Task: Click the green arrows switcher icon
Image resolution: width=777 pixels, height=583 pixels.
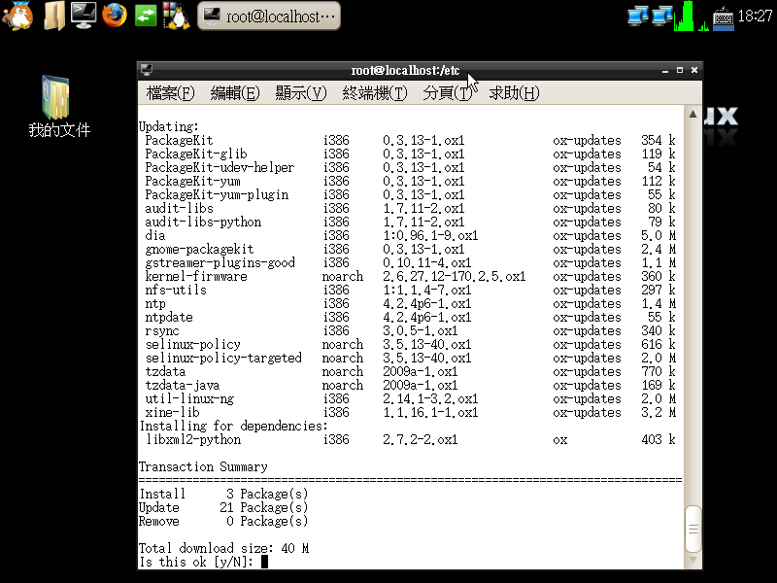Action: coord(146,15)
